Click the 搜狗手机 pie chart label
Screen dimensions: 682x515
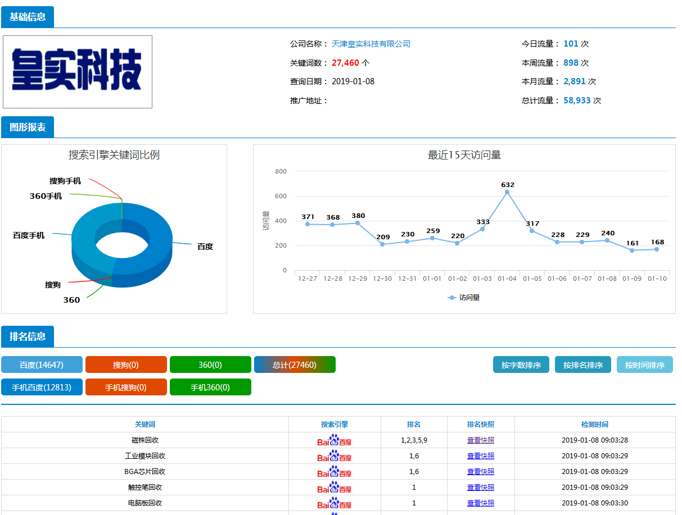[65, 181]
